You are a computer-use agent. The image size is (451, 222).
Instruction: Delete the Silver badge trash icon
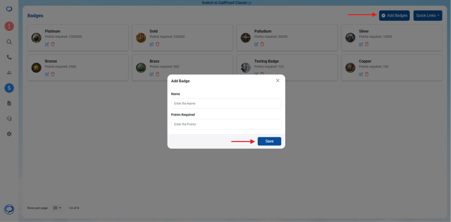click(x=367, y=45)
